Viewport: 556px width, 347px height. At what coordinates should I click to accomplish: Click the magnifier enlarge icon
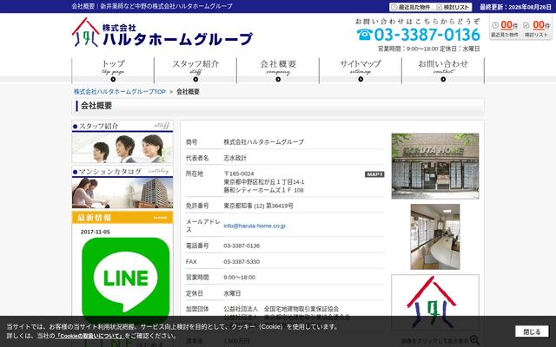point(474,341)
